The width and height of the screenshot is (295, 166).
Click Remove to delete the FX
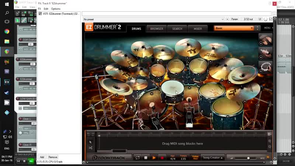(53, 157)
